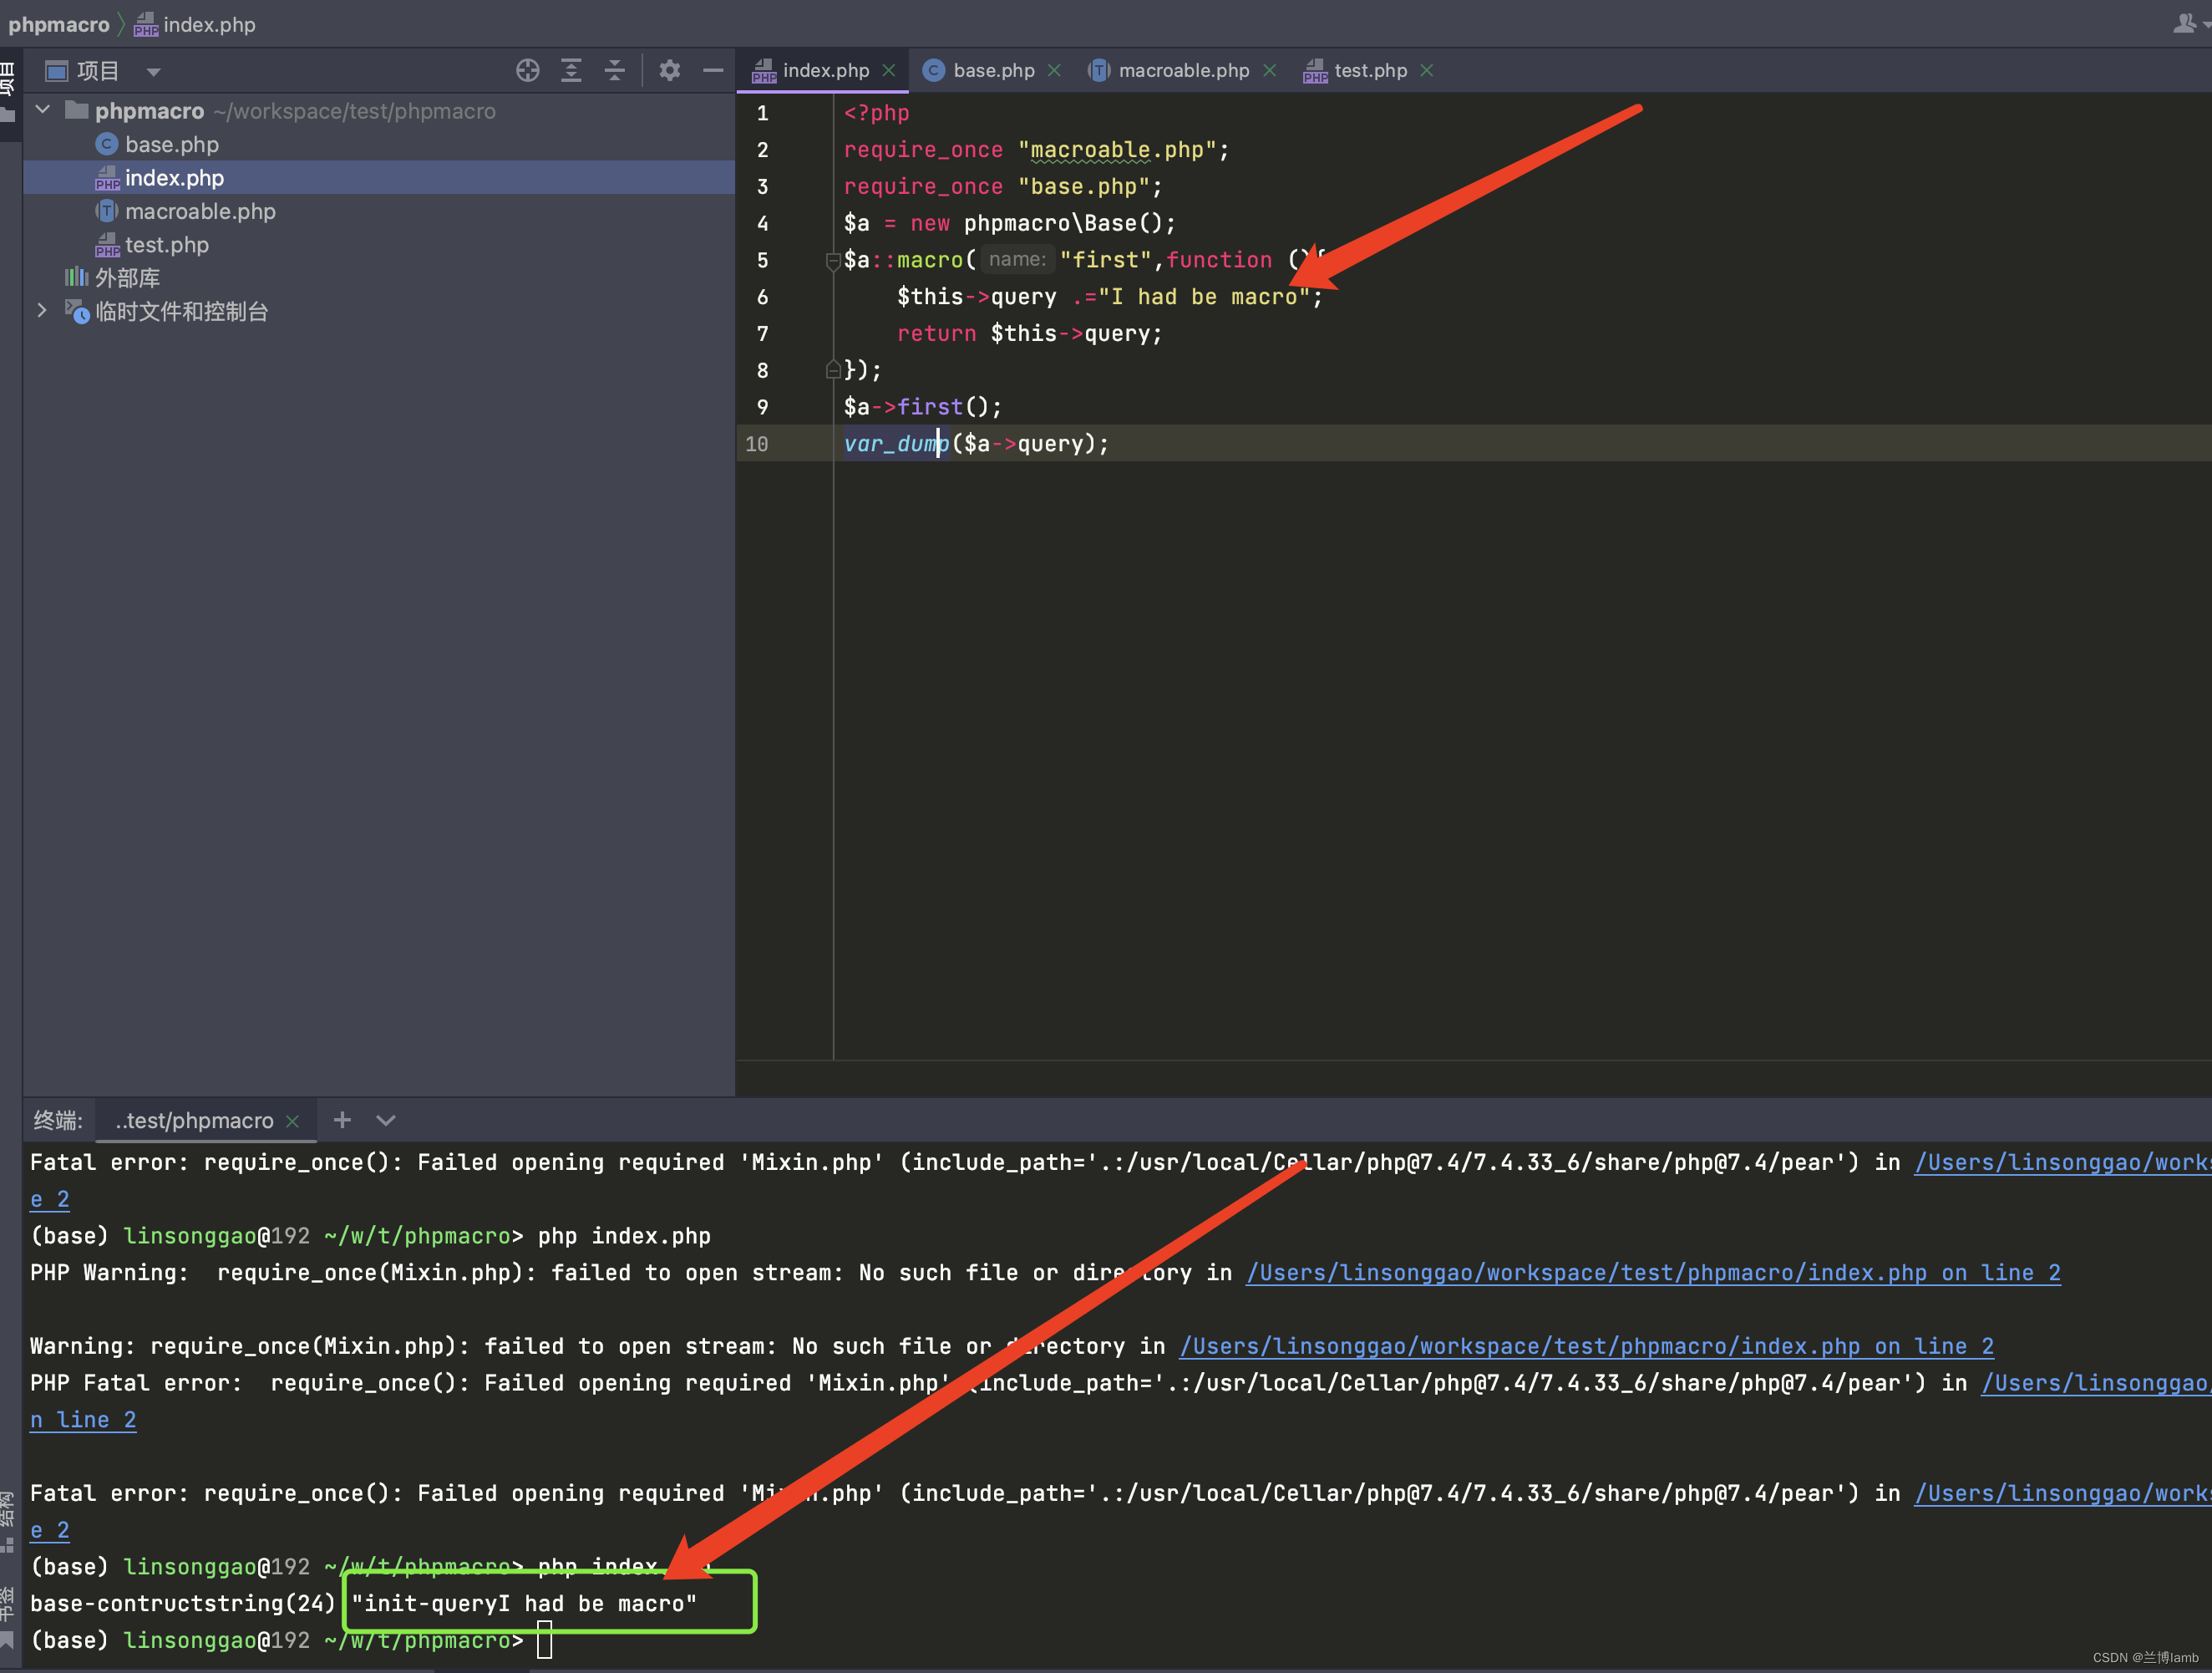Close the index.php editor tab

888,71
